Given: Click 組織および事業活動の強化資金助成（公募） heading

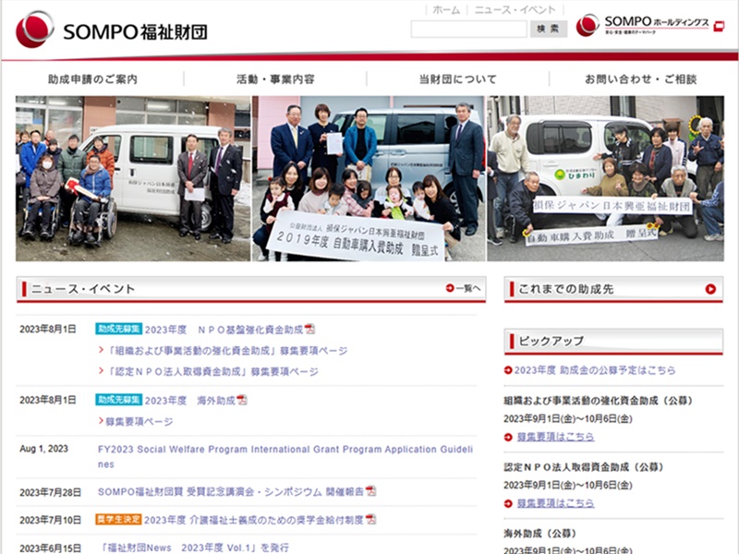Looking at the screenshot, I should point(598,401).
